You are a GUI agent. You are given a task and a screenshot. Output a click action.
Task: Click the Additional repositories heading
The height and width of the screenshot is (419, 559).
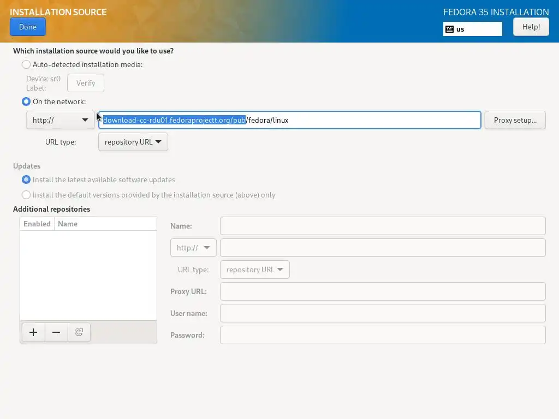click(x=52, y=209)
